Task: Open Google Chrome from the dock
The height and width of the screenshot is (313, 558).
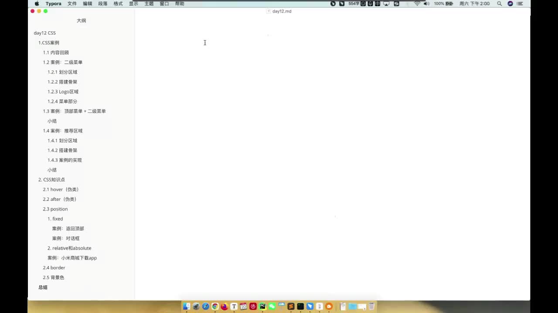Action: pos(215,306)
